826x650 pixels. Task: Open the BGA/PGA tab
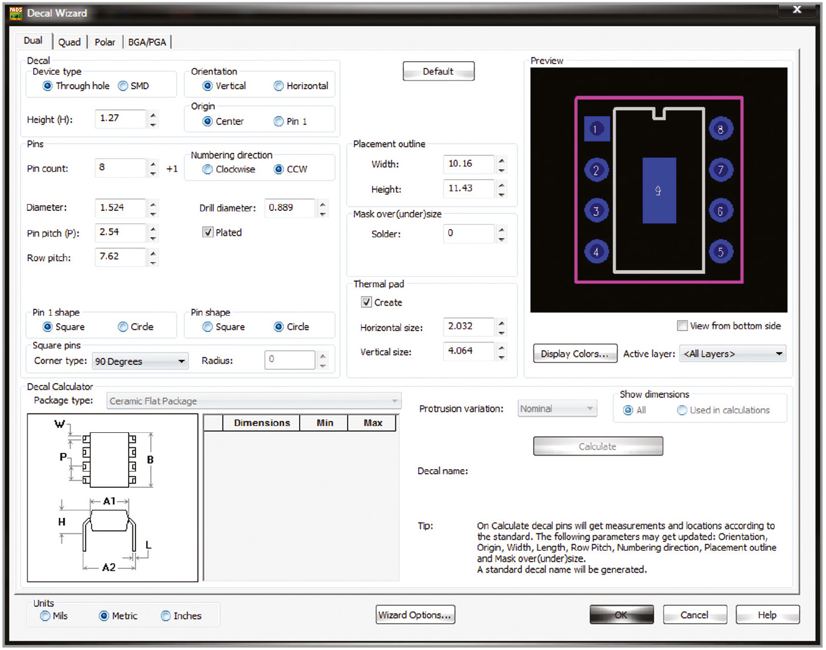pos(147,42)
